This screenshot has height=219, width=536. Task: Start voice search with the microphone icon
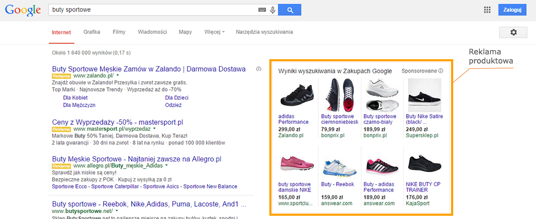[x=273, y=10]
